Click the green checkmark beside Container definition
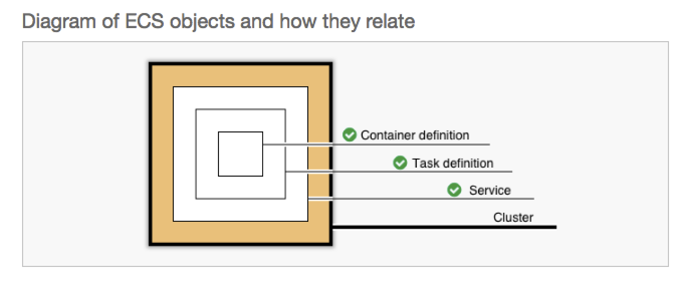 point(350,135)
